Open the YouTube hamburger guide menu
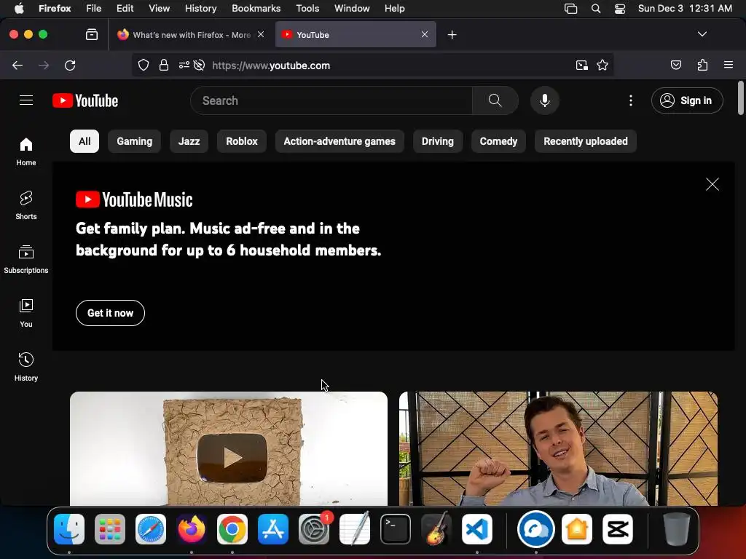 click(x=26, y=100)
